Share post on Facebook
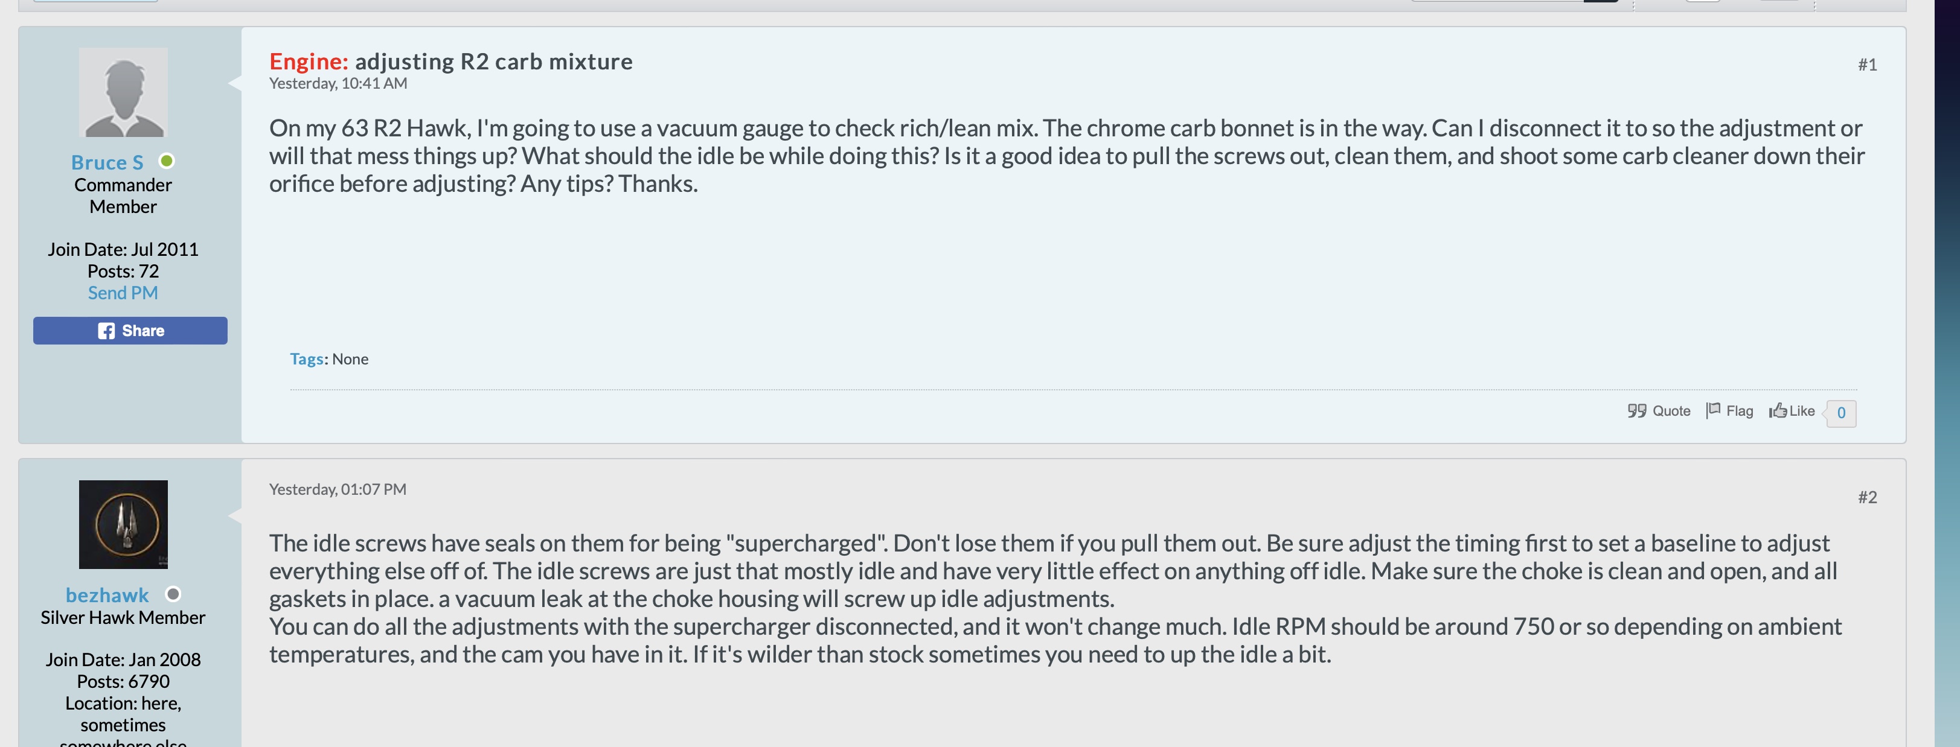 [130, 331]
